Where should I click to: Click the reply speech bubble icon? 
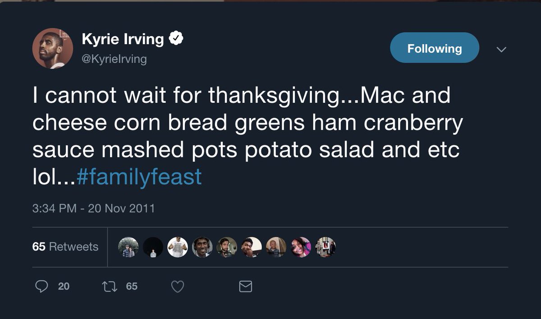(42, 286)
